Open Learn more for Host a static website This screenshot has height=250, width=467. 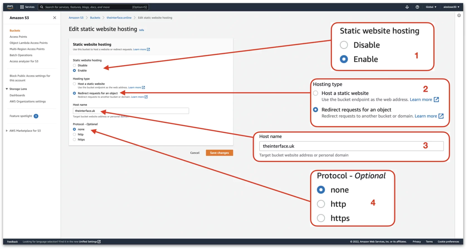coord(137,87)
